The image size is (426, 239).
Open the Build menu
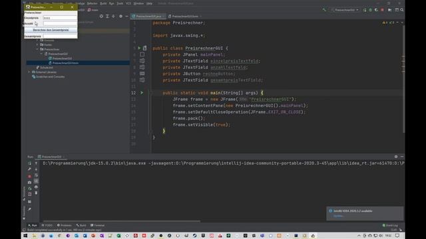(x=103, y=3)
